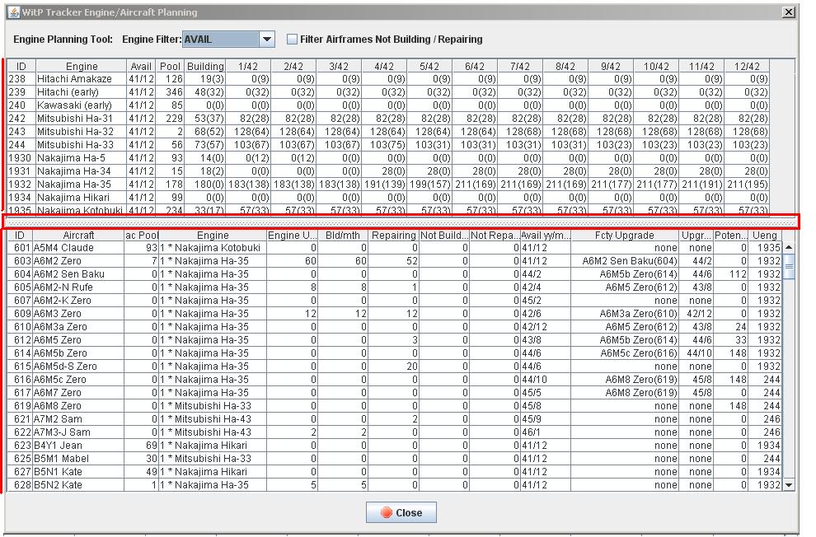Select the A5M4 Claude aircraft row

395,248
